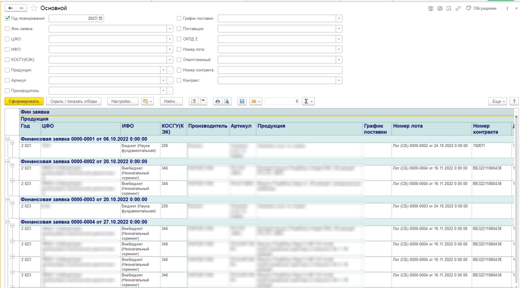Click into the Номер контракта input field
520x288 pixels.
point(279,70)
